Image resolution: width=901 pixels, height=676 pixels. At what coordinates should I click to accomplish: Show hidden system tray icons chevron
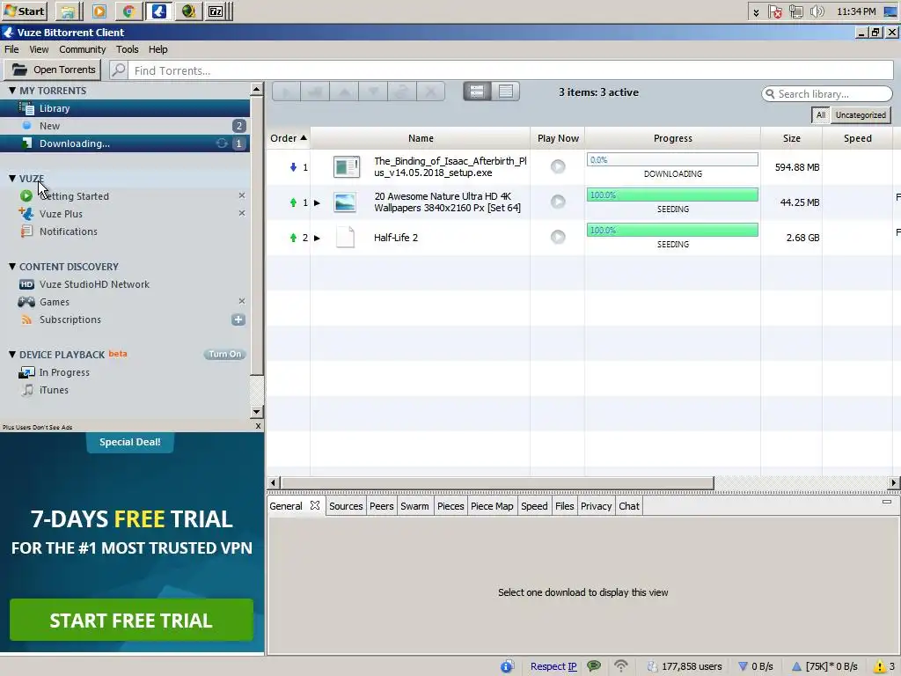[756, 12]
